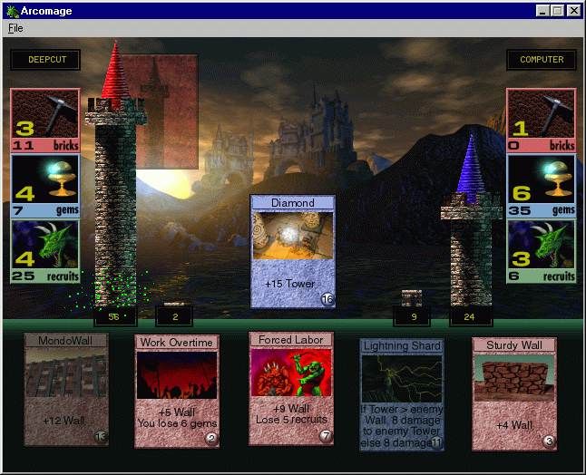The width and height of the screenshot is (586, 475).
Task: Open the File menu
Action: click(x=15, y=28)
